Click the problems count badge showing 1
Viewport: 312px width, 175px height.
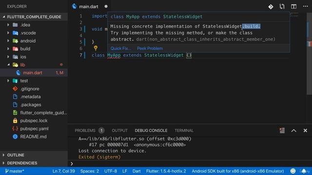[x=101, y=131]
